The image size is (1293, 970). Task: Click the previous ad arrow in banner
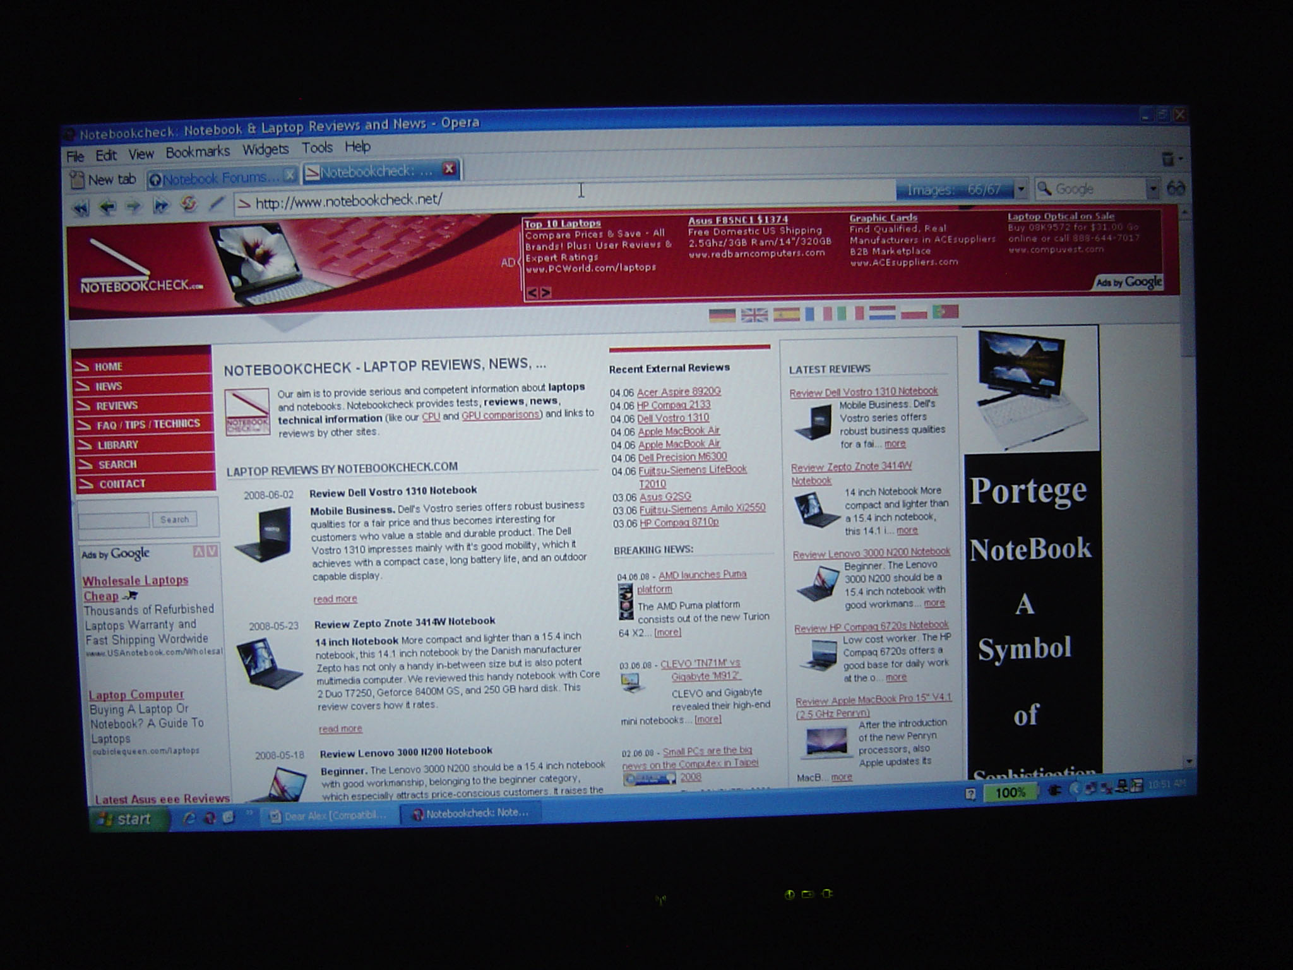pos(532,292)
